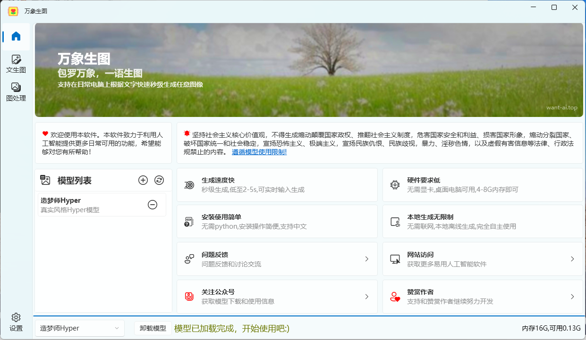Image resolution: width=586 pixels, height=340 pixels.
Task: Select the home icon in the sidebar
Action: pyautogui.click(x=16, y=36)
